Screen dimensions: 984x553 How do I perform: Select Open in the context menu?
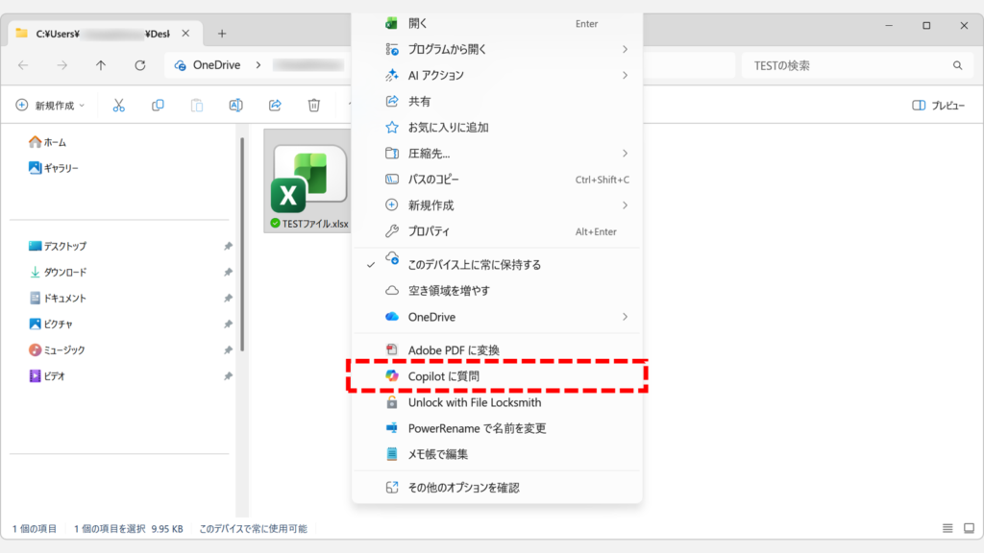(497, 24)
